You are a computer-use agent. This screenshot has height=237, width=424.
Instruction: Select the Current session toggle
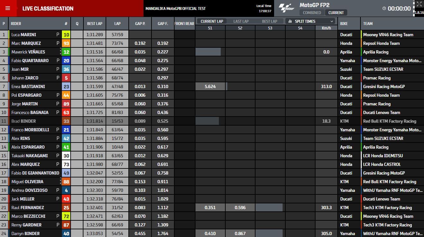point(336,13)
